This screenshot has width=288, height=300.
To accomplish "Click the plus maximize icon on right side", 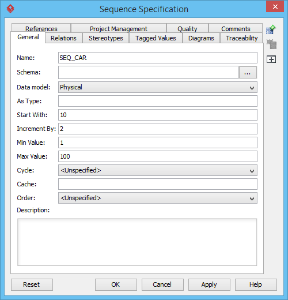I will [x=271, y=59].
